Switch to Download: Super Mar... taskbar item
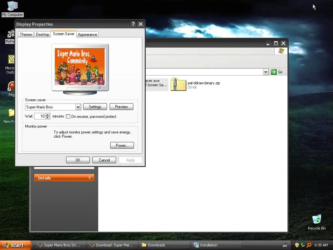The height and width of the screenshot is (250, 333). [x=112, y=245]
